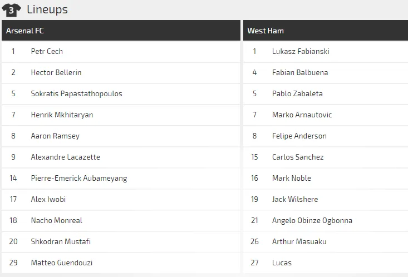Open Petr Cech player link
Screen dimensions: 408x277
pyautogui.click(x=47, y=51)
